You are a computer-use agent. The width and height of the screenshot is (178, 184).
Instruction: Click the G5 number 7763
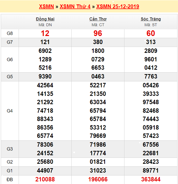(x=151, y=76)
